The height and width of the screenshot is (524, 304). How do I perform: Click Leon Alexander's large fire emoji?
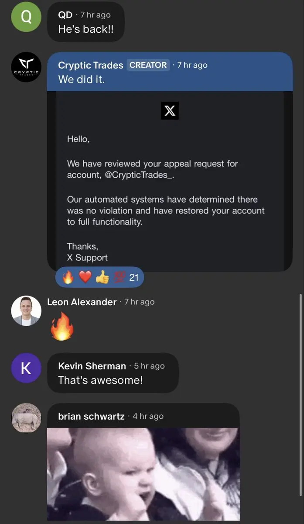point(62,326)
